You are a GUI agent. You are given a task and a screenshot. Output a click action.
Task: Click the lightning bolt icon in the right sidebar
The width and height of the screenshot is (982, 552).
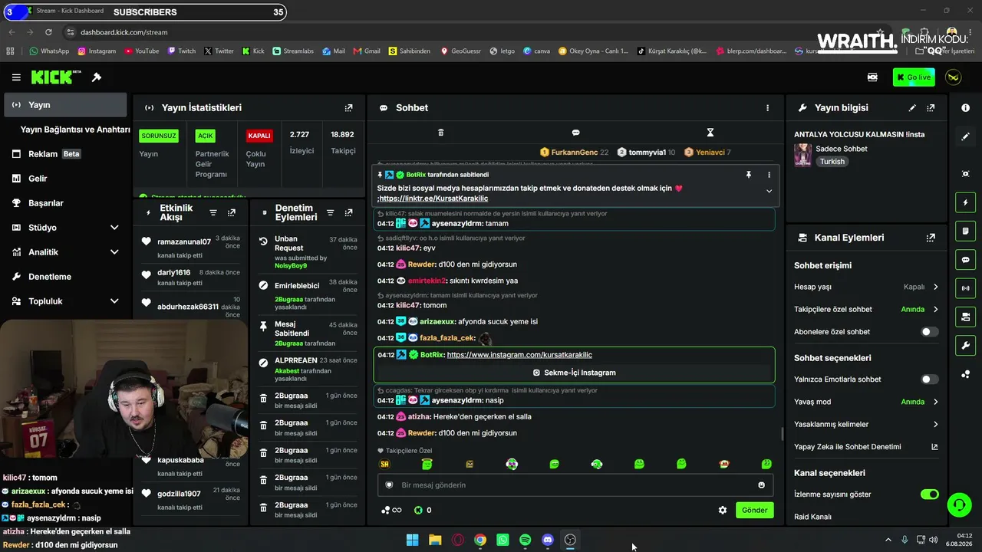965,202
